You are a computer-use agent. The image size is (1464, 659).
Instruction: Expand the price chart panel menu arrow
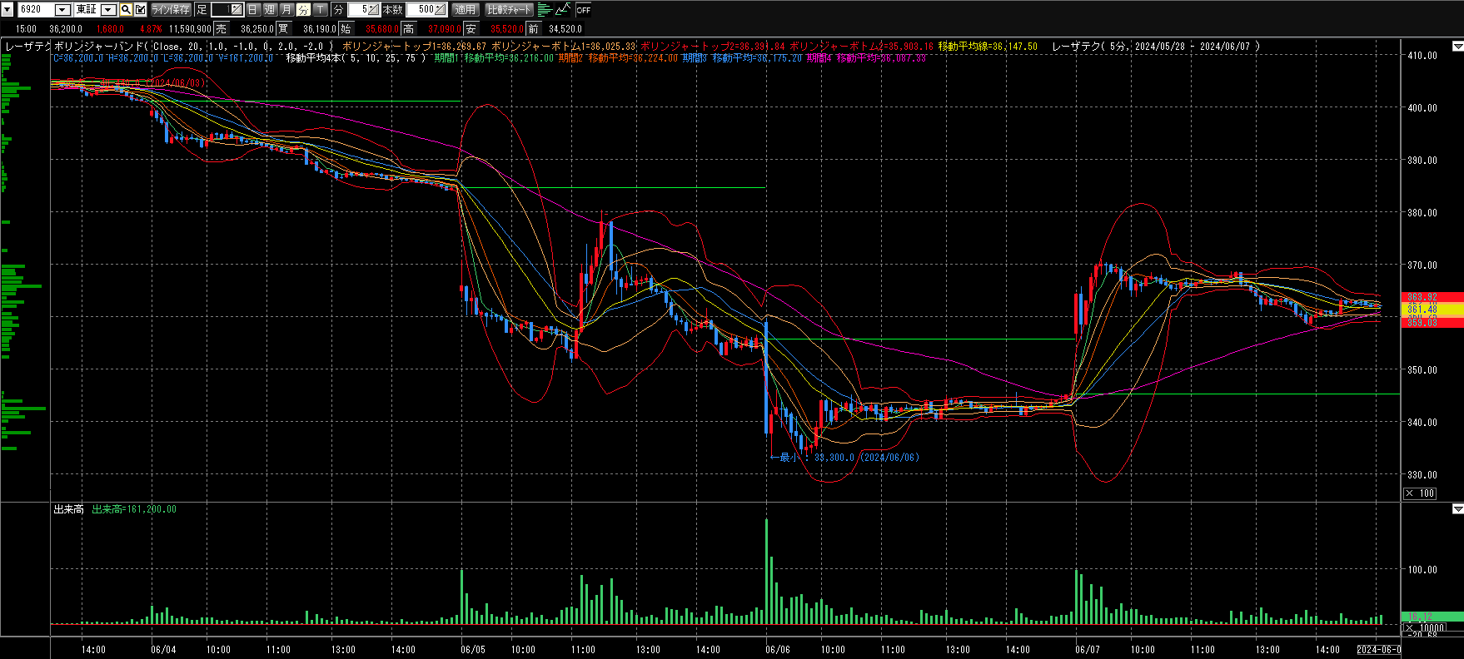tap(1457, 47)
